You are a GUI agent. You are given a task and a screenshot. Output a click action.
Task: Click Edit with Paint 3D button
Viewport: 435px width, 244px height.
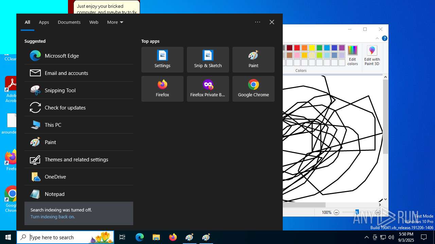372,56
